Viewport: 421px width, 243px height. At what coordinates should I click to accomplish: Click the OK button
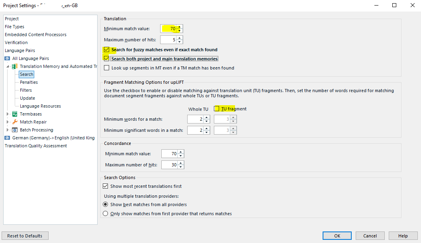pos(337,236)
